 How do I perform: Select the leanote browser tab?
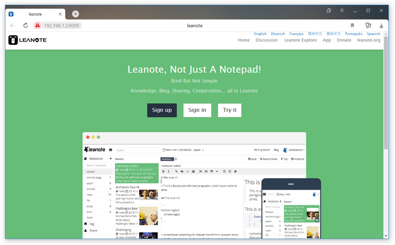pyautogui.click(x=35, y=14)
